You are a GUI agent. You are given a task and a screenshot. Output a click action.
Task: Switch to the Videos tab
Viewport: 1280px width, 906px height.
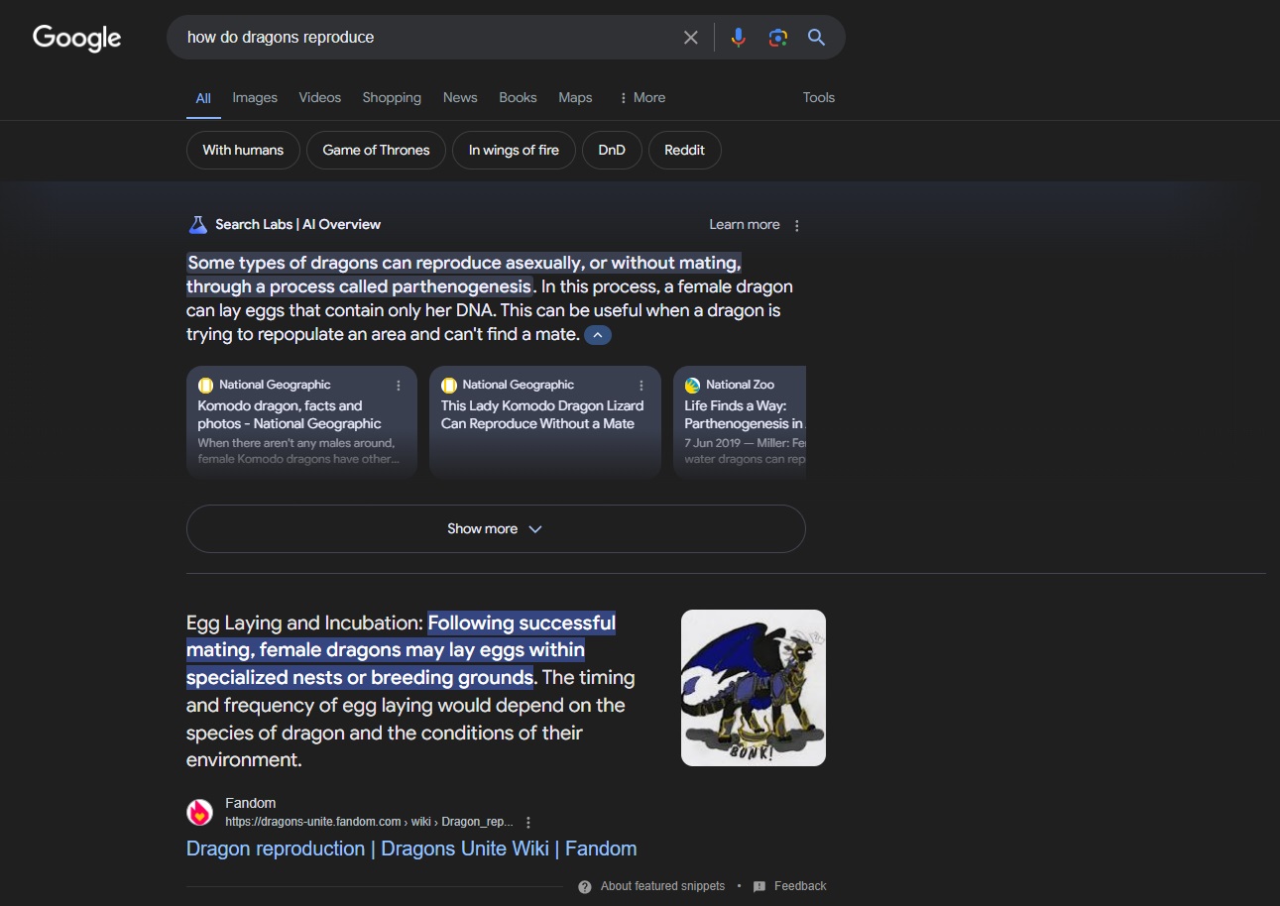320,97
